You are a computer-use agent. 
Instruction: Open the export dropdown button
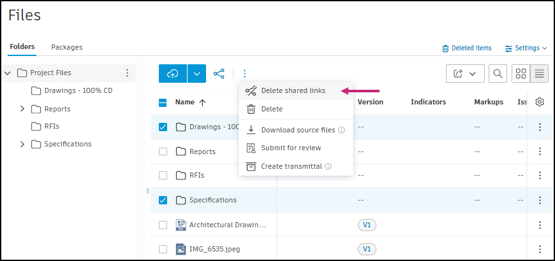point(465,73)
